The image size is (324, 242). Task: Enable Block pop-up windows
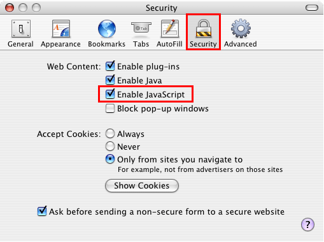pyautogui.click(x=110, y=108)
